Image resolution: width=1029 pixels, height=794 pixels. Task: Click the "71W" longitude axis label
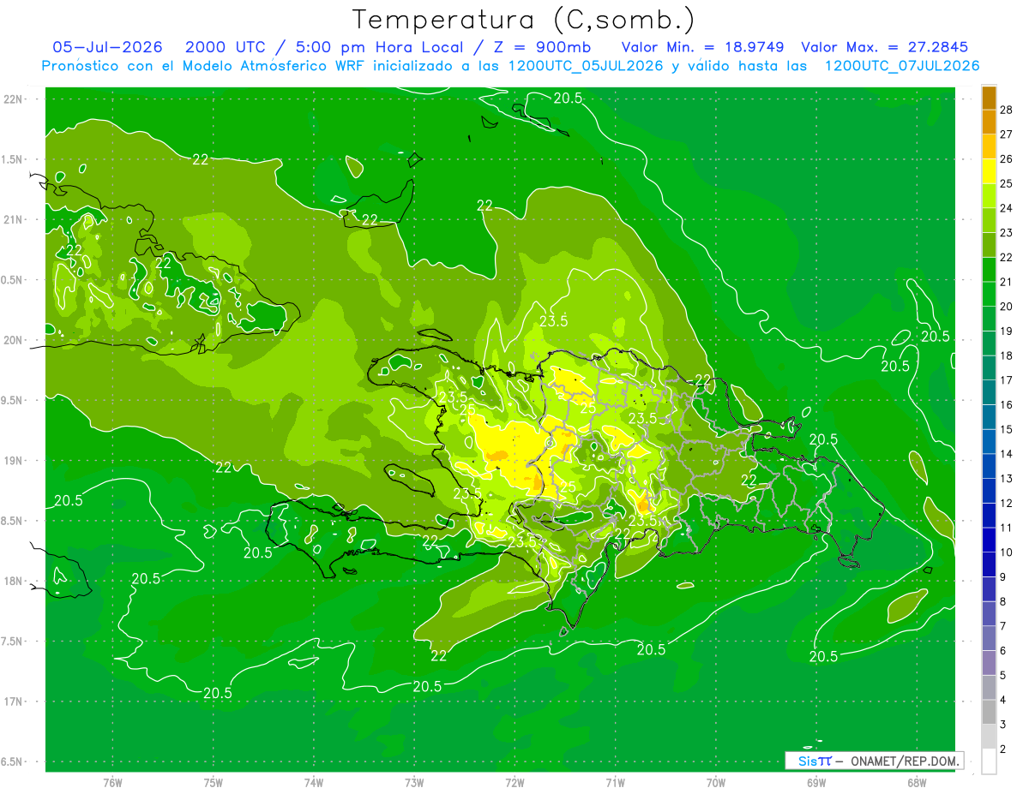(615, 782)
